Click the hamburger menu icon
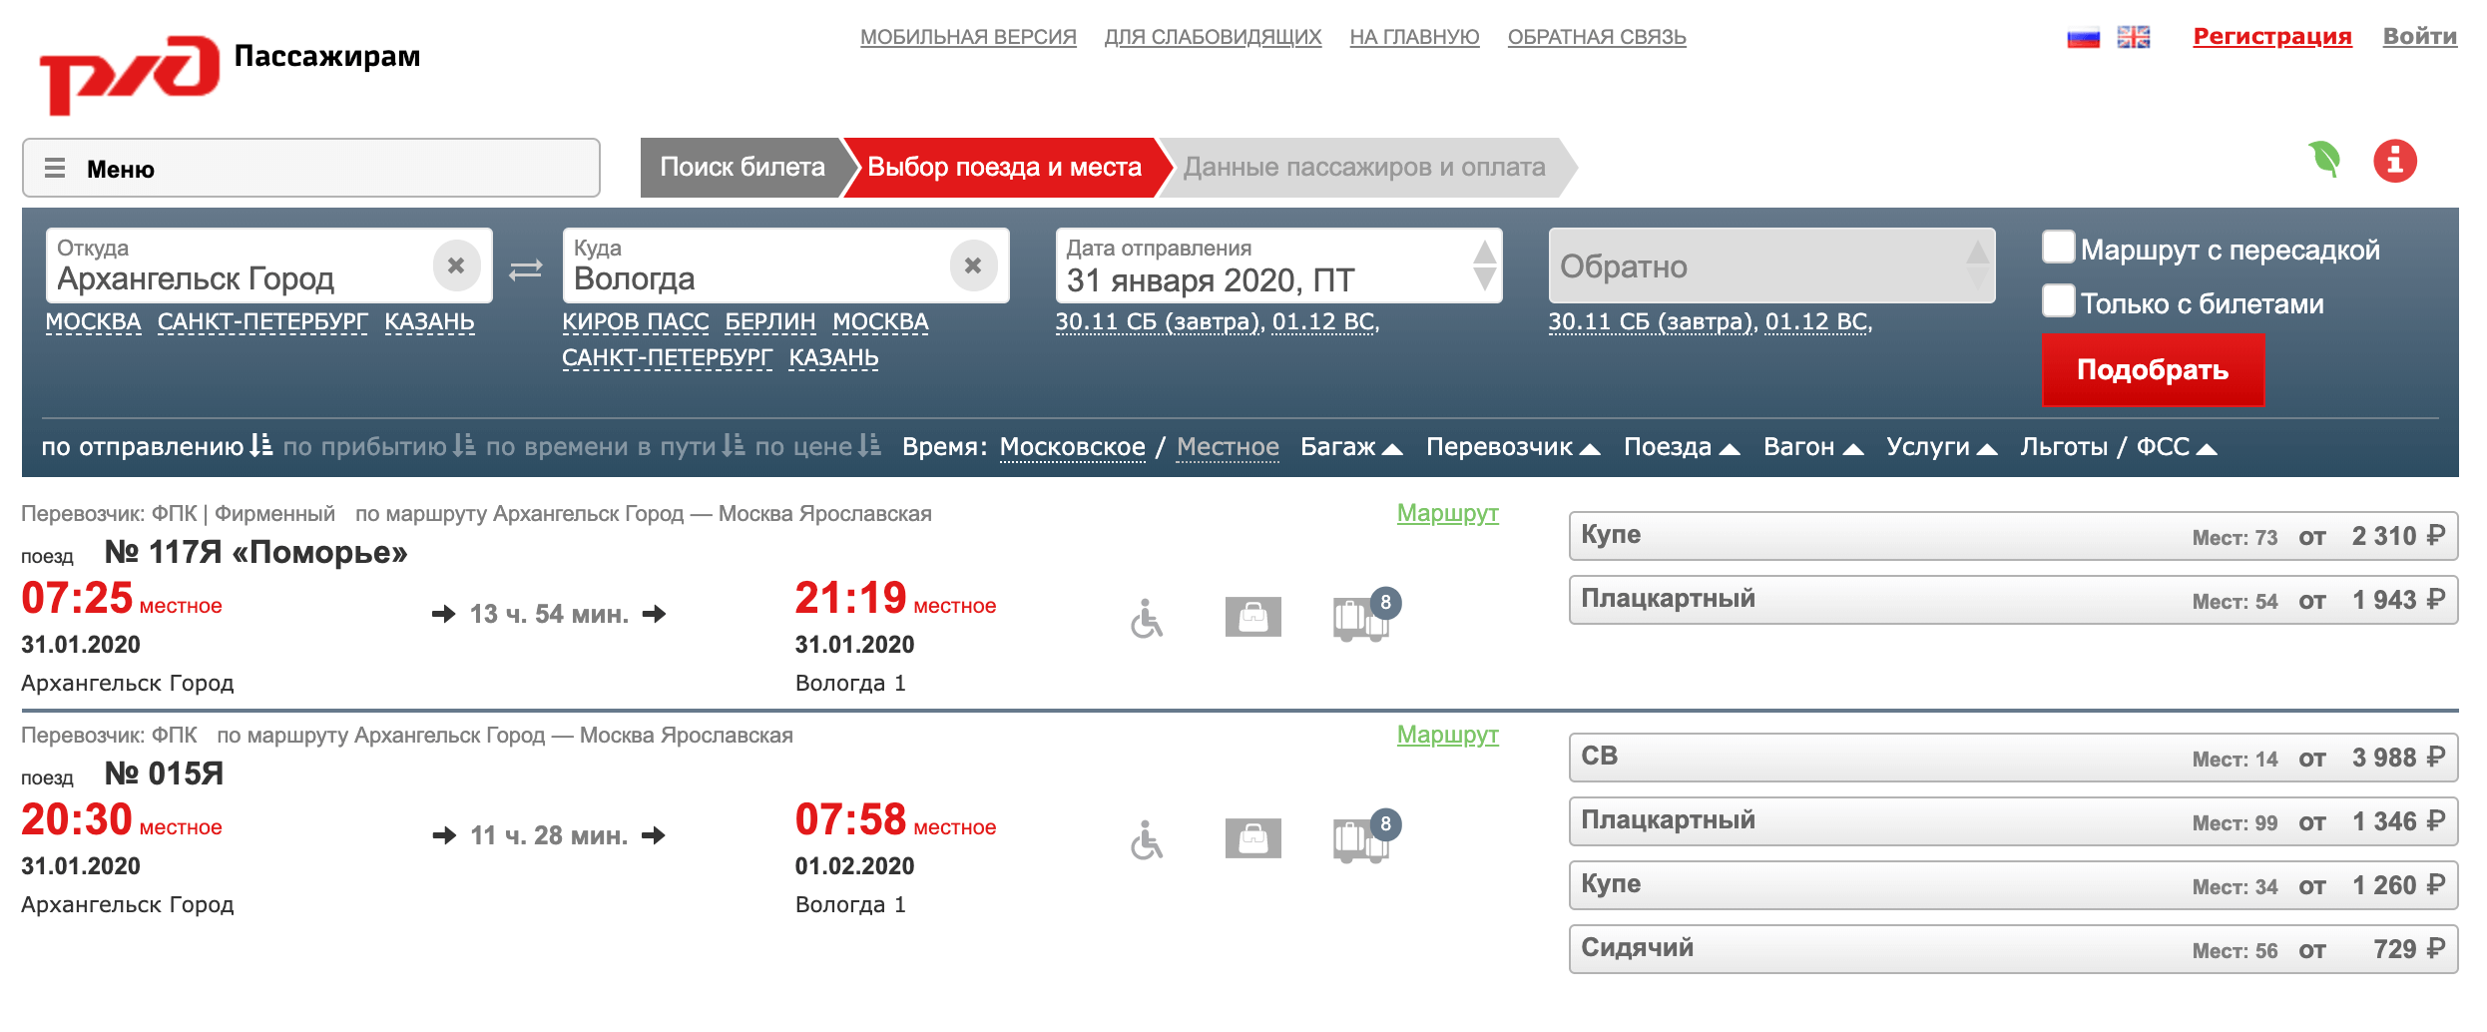The height and width of the screenshot is (1032, 2487). click(x=55, y=168)
